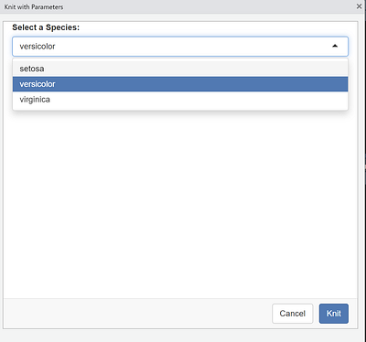Cancel the parameter selection
Image resolution: width=366 pixels, height=342 pixels.
click(x=293, y=314)
